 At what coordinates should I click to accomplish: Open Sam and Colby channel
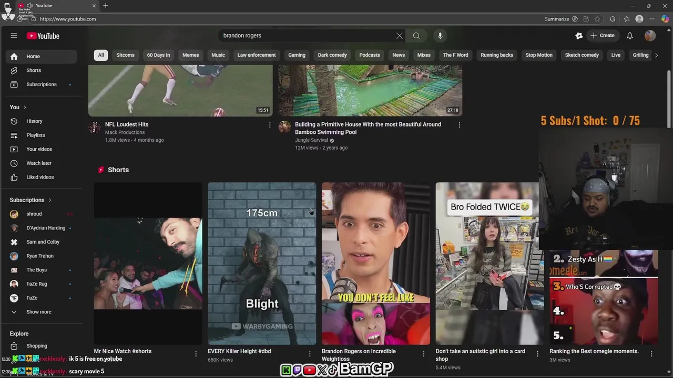tap(42, 242)
